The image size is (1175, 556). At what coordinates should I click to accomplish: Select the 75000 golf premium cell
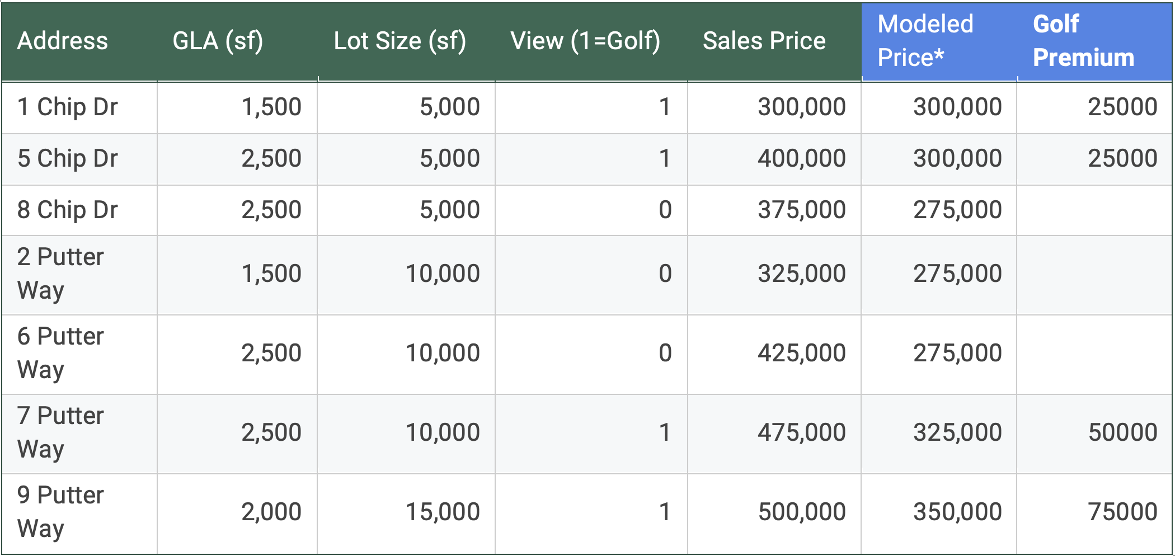click(1122, 512)
